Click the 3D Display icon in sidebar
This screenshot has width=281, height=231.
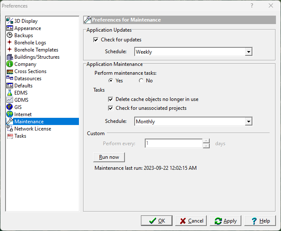click(10, 21)
